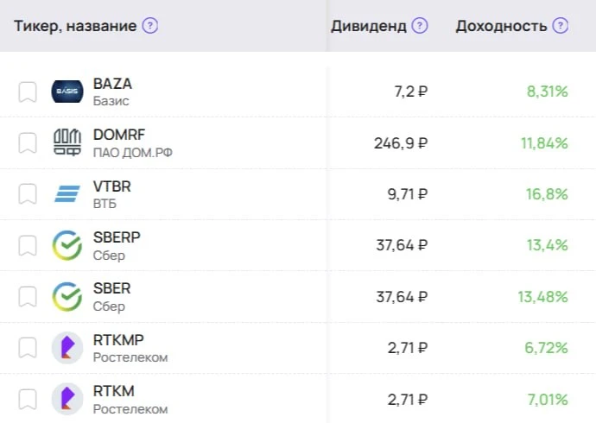The image size is (596, 423).
Task: Open the BAZA ticker link
Action: [112, 84]
